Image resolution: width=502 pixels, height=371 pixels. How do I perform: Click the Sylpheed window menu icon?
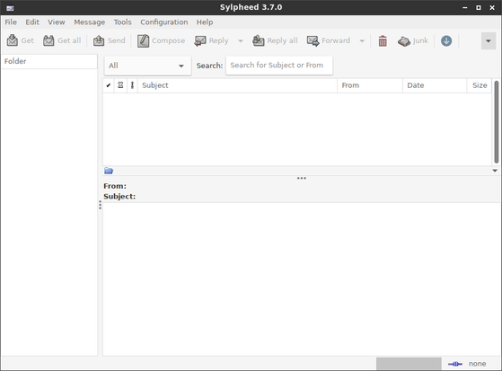[x=10, y=8]
